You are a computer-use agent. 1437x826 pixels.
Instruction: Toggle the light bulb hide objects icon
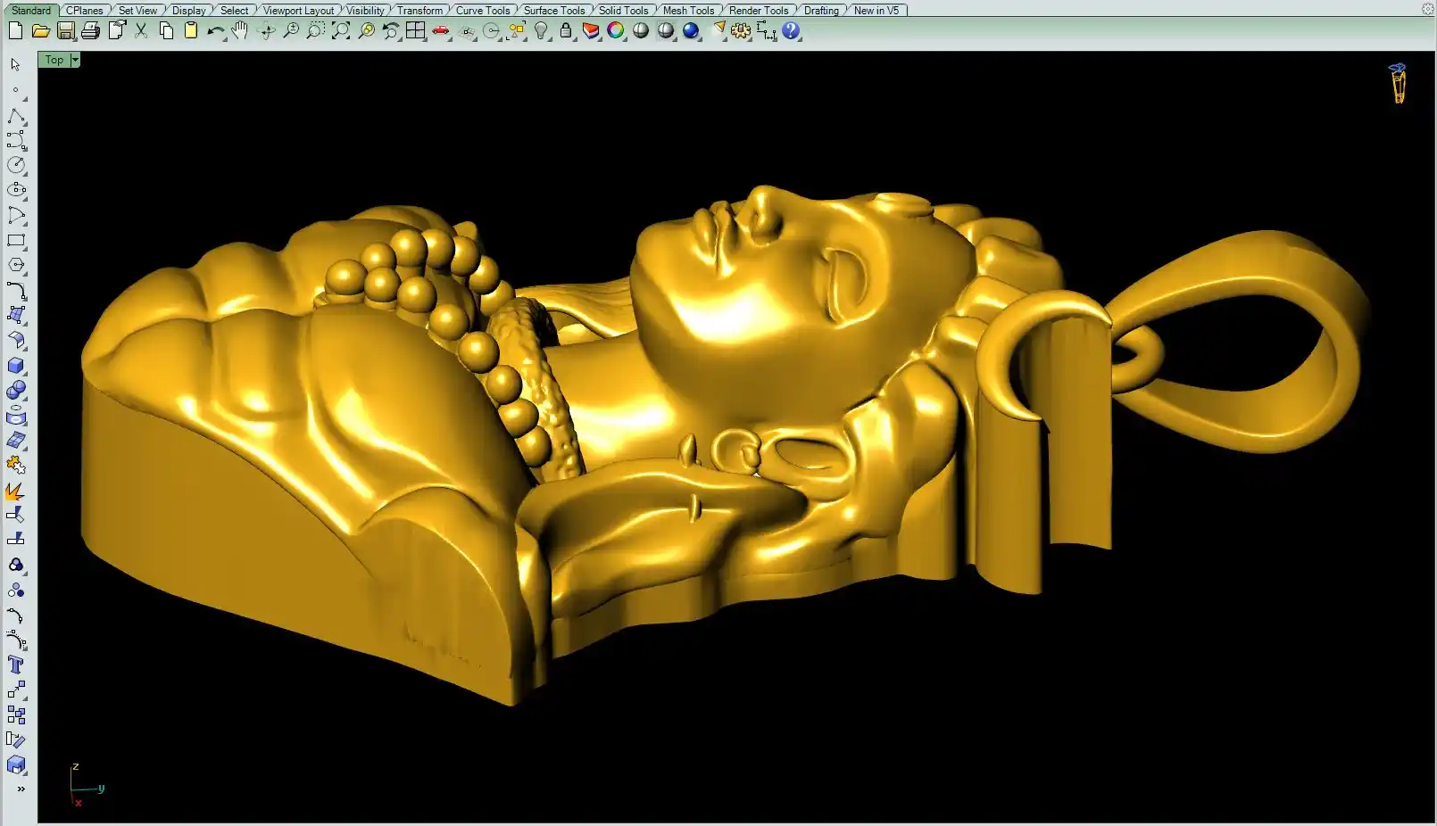tap(541, 31)
